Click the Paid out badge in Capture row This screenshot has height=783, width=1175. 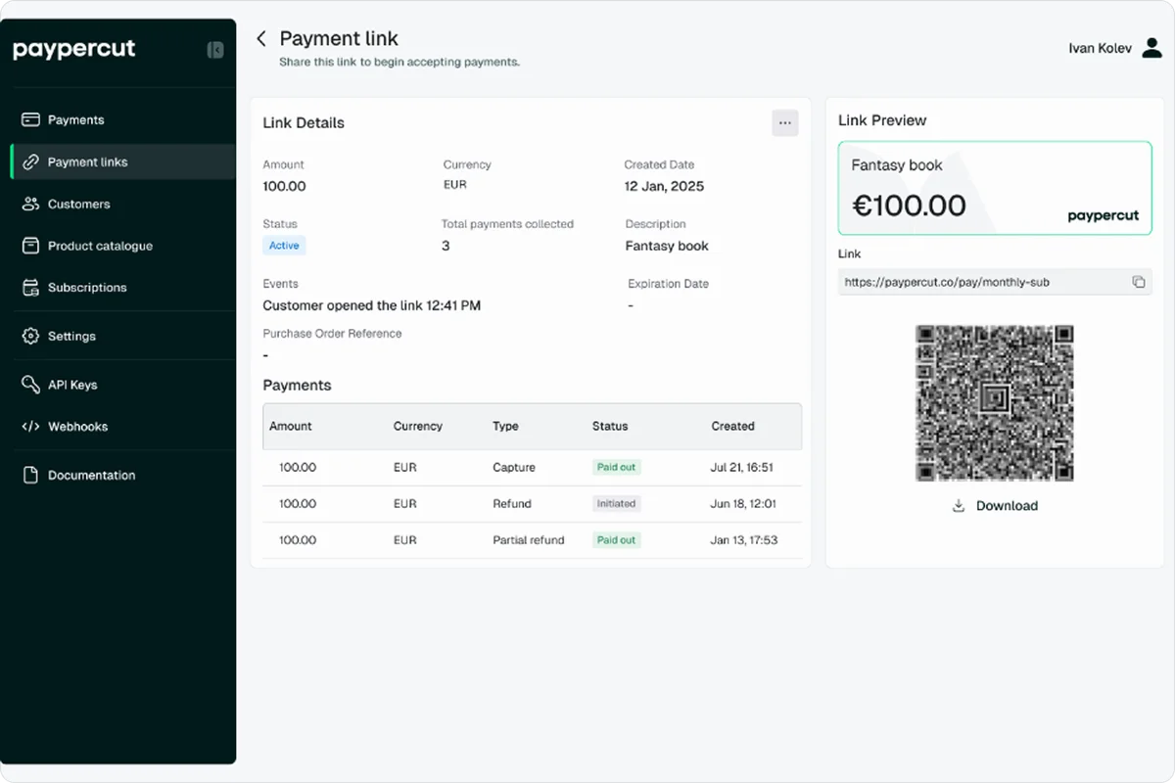tap(617, 467)
